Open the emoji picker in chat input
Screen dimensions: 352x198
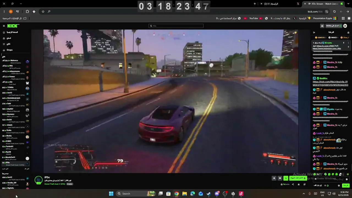pos(346,179)
